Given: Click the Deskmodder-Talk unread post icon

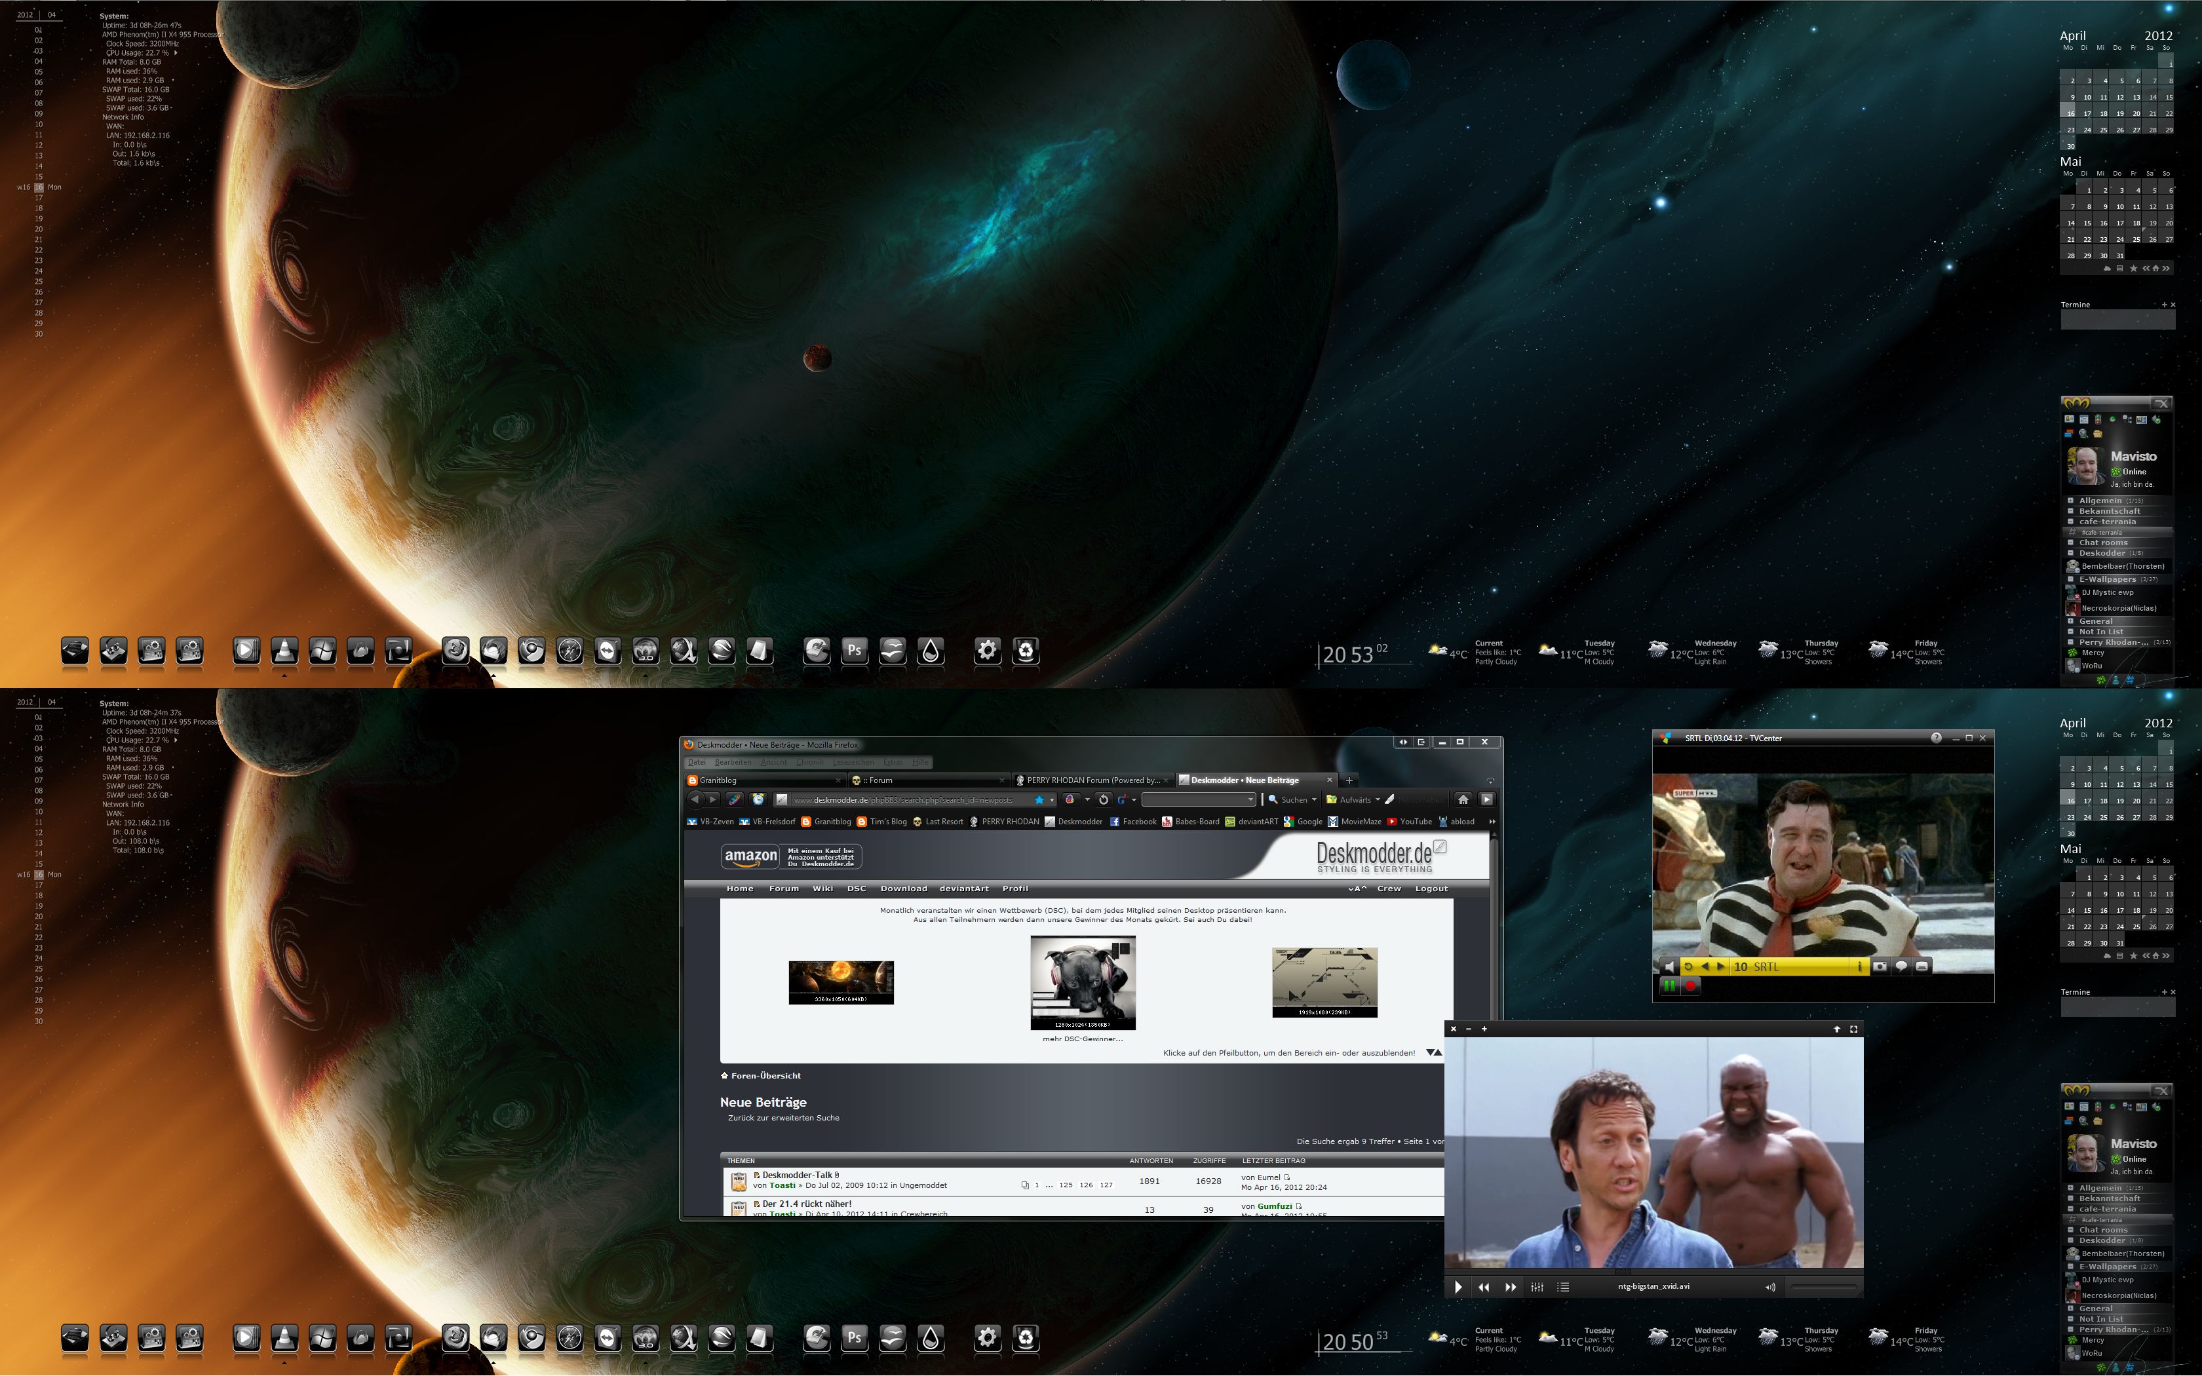Looking at the screenshot, I should point(757,1175).
